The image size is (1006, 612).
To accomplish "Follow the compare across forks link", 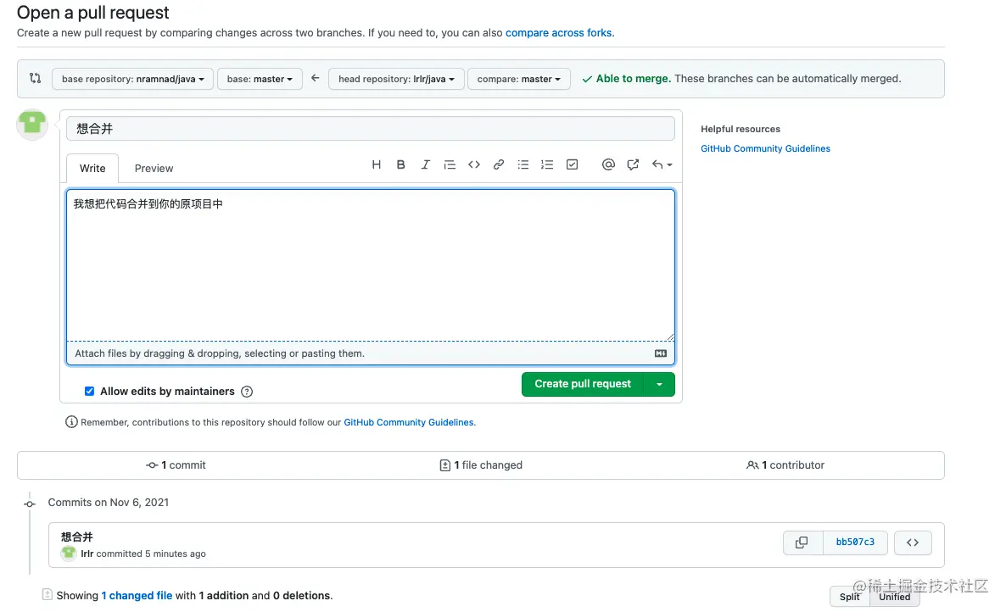I will [x=559, y=33].
